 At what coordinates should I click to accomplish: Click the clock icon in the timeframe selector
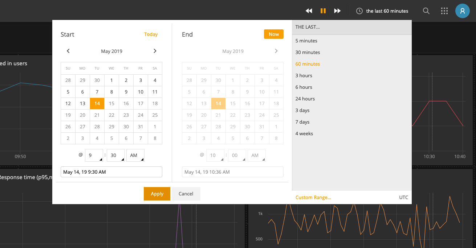click(x=359, y=11)
